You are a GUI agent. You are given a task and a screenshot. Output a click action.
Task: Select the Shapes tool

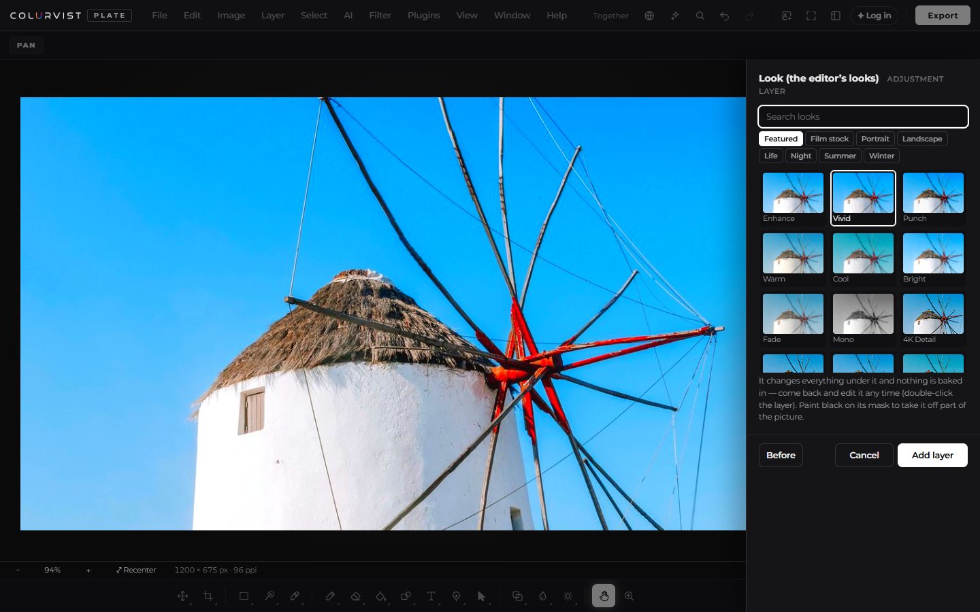click(406, 596)
